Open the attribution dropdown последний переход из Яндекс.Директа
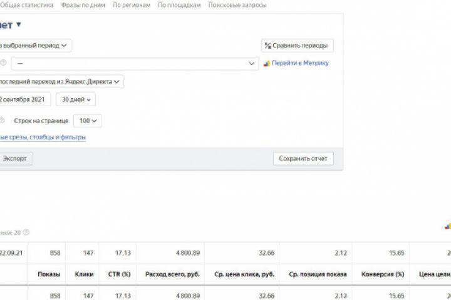451x300 pixels. [61, 81]
